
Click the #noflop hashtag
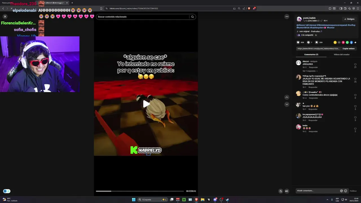pyautogui.click(x=351, y=25)
